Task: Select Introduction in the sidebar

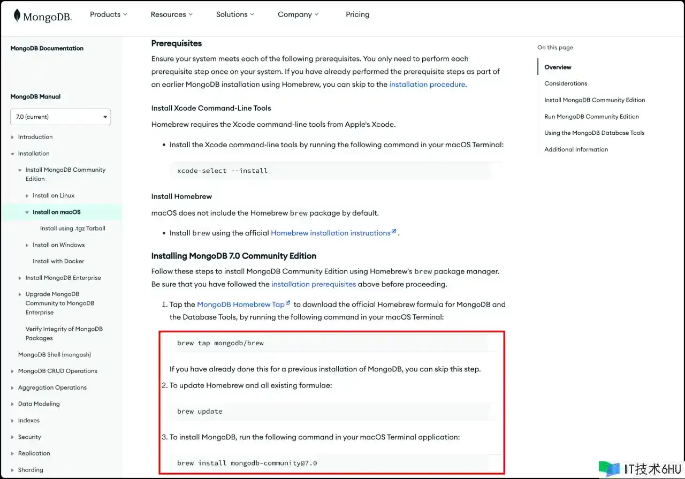Action: click(35, 137)
